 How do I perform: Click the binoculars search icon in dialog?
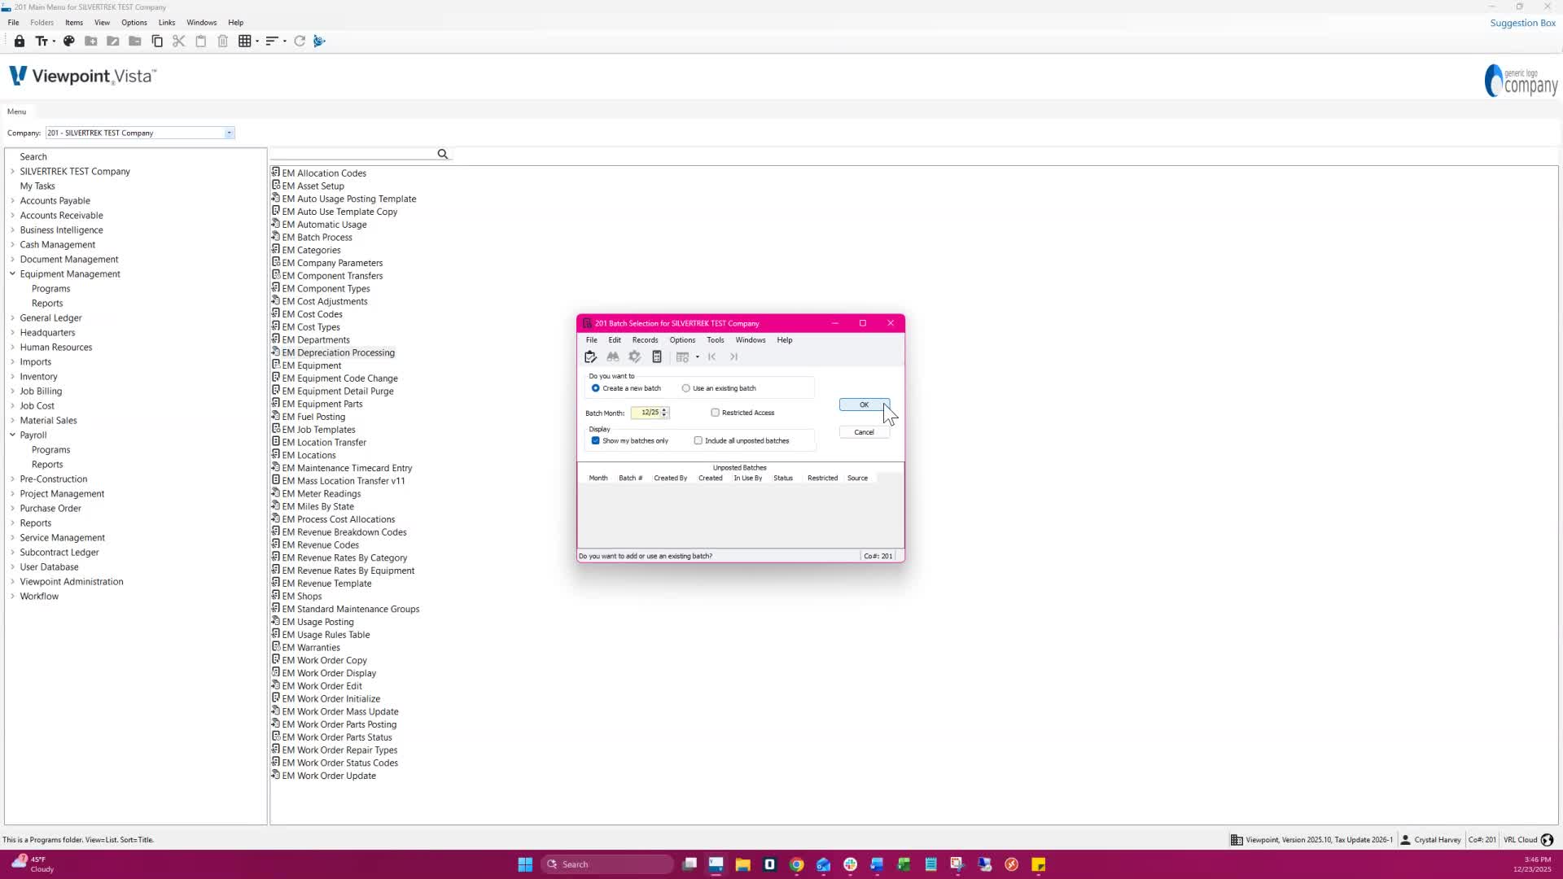click(x=613, y=356)
